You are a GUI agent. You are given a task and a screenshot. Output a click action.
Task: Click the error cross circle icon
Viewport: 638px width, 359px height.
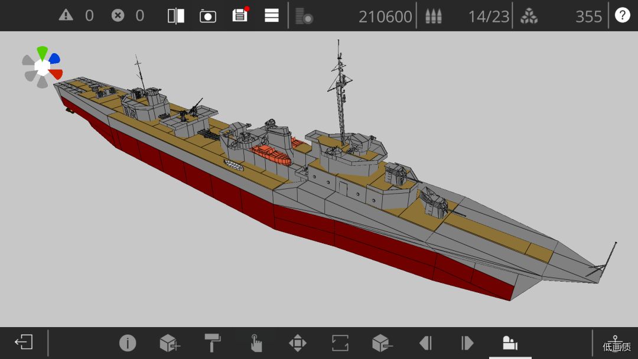point(118,16)
